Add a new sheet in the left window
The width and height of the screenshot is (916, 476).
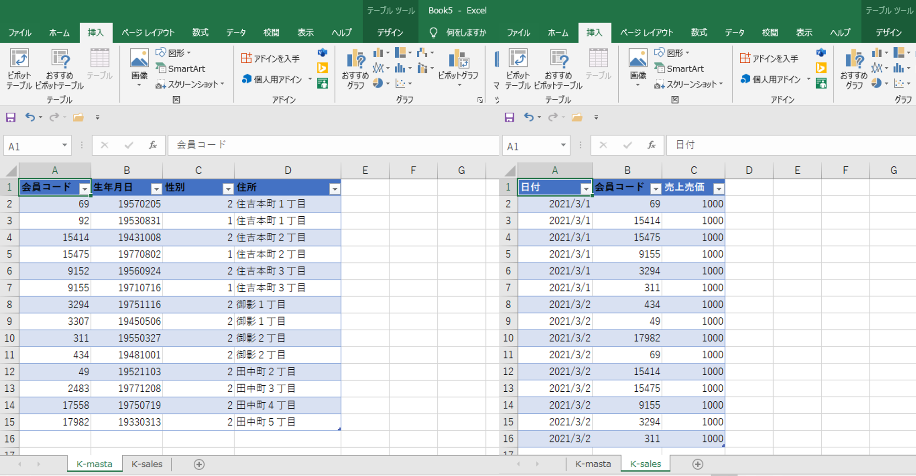pyautogui.click(x=199, y=465)
